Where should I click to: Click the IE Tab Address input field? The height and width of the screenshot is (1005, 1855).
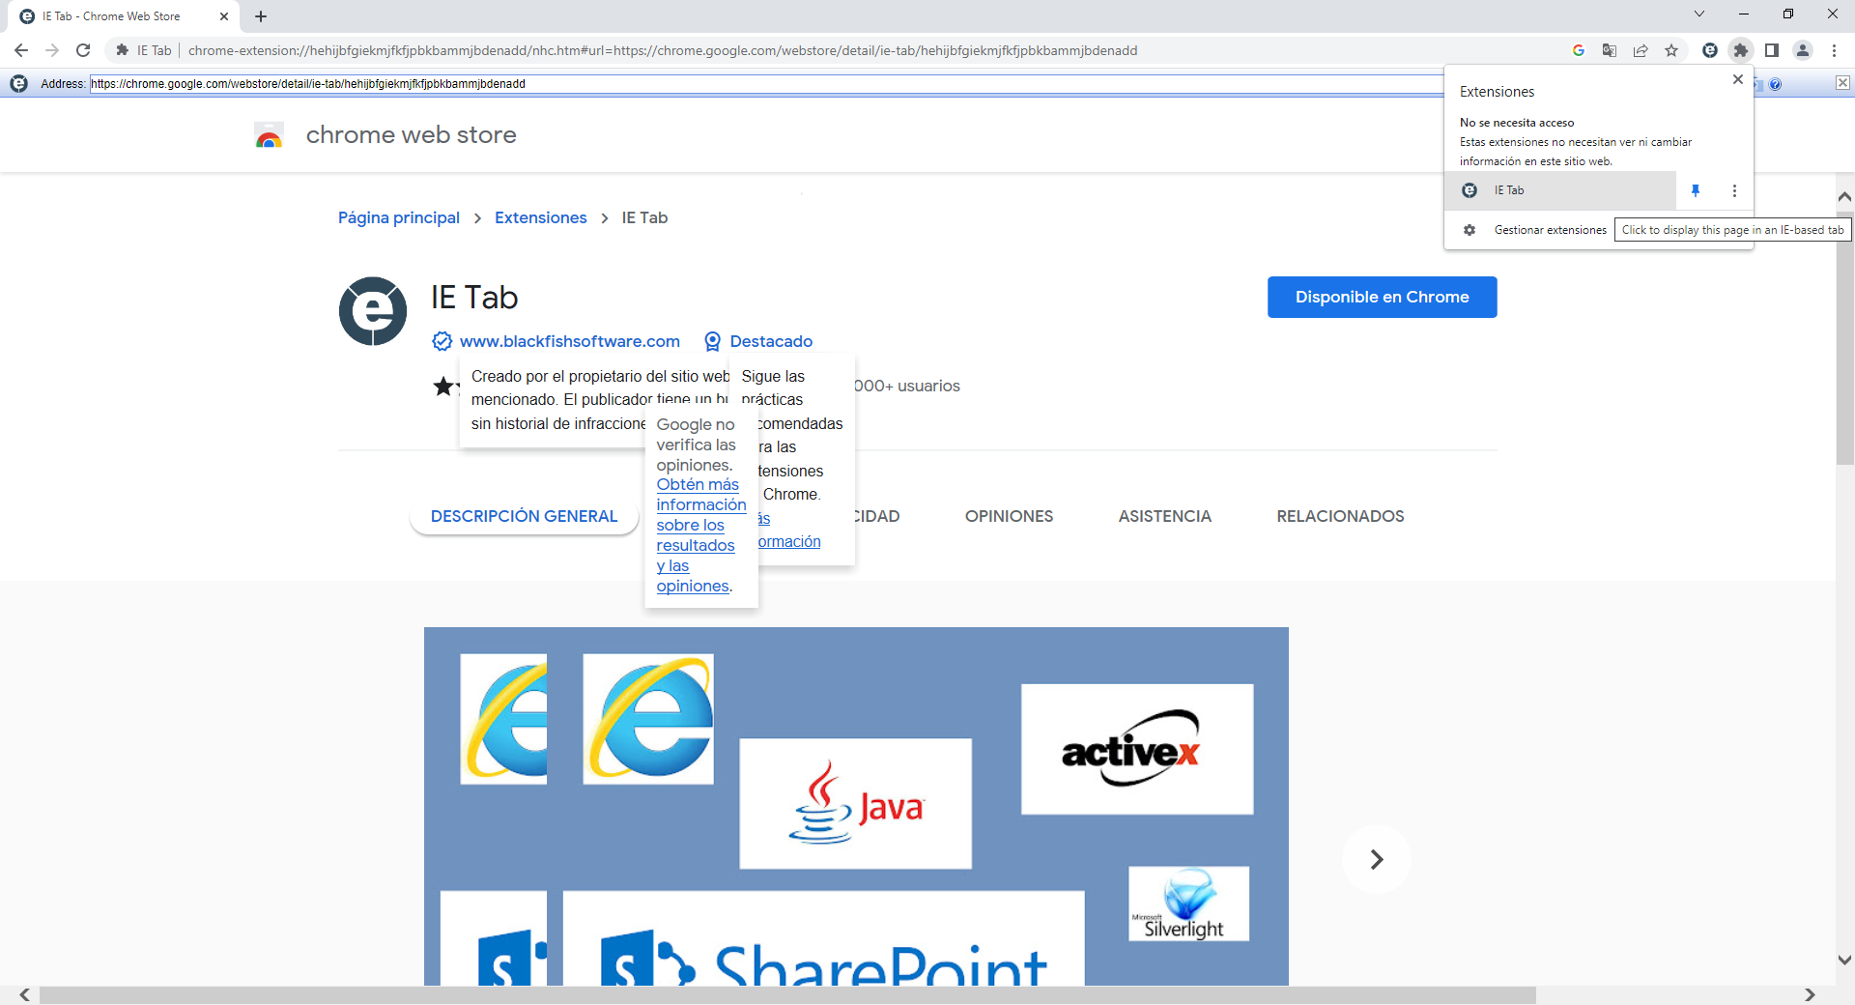click(766, 84)
